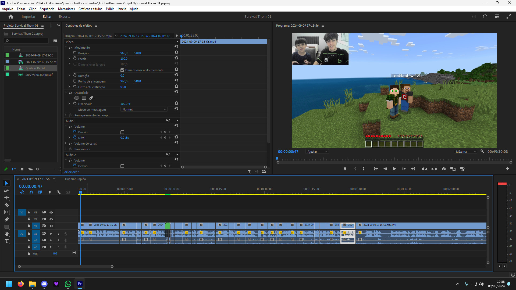Select the Ripple Edit tool
The width and height of the screenshot is (516, 290).
tap(7, 198)
